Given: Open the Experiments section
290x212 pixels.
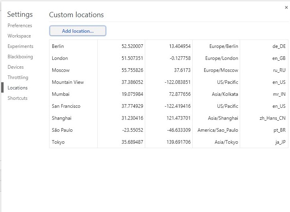Looking at the screenshot, I should click(20, 46).
